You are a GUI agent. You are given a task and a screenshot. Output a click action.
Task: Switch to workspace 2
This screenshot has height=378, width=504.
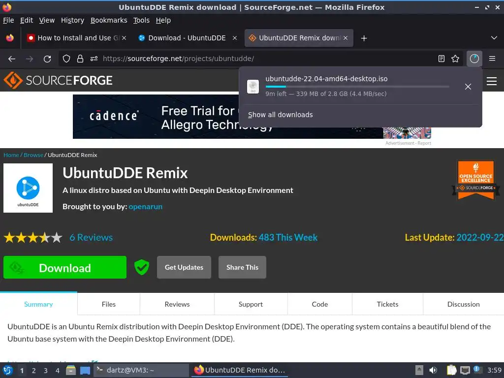coord(34,371)
